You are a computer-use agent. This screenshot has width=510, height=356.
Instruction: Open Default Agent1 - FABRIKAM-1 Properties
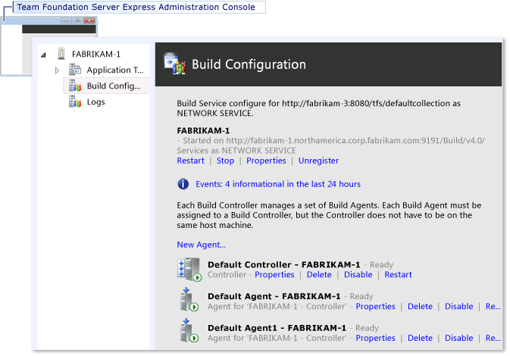coord(375,338)
